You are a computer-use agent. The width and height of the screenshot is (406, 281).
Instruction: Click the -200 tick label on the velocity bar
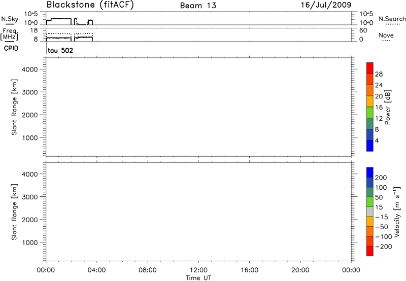pos(384,247)
